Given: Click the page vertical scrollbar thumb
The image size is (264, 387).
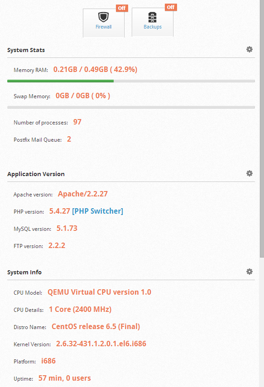Looking at the screenshot, I should pos(262,129).
